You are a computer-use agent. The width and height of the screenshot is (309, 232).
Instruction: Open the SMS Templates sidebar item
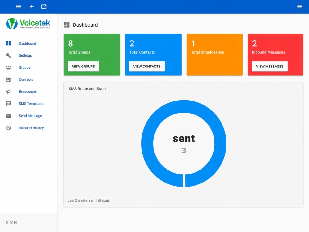(31, 104)
